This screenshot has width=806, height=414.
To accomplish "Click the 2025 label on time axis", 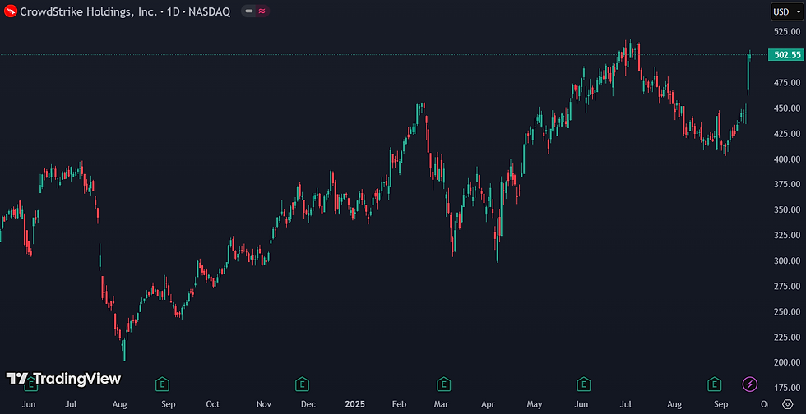I will (354, 403).
